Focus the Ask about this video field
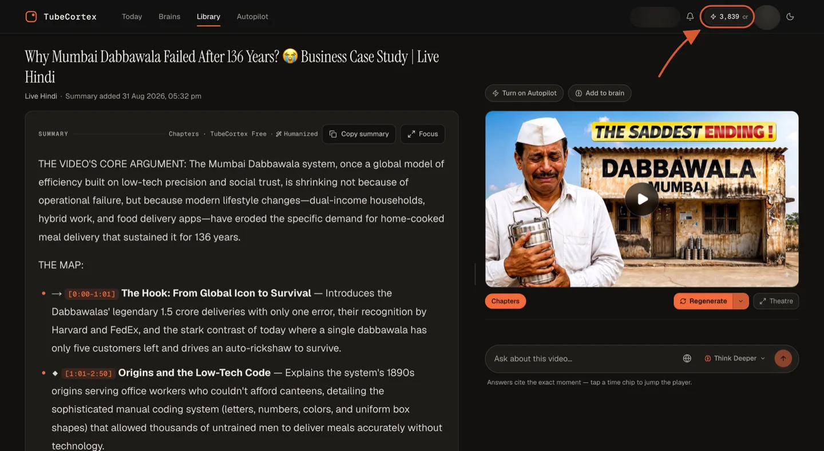The image size is (824, 451). pyautogui.click(x=584, y=359)
